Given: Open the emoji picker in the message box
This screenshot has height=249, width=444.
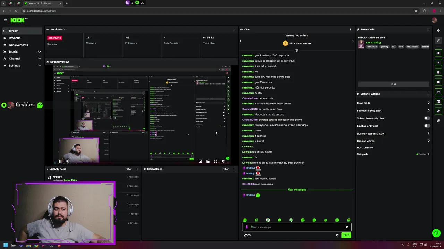Looking at the screenshot, I should click(x=347, y=227).
